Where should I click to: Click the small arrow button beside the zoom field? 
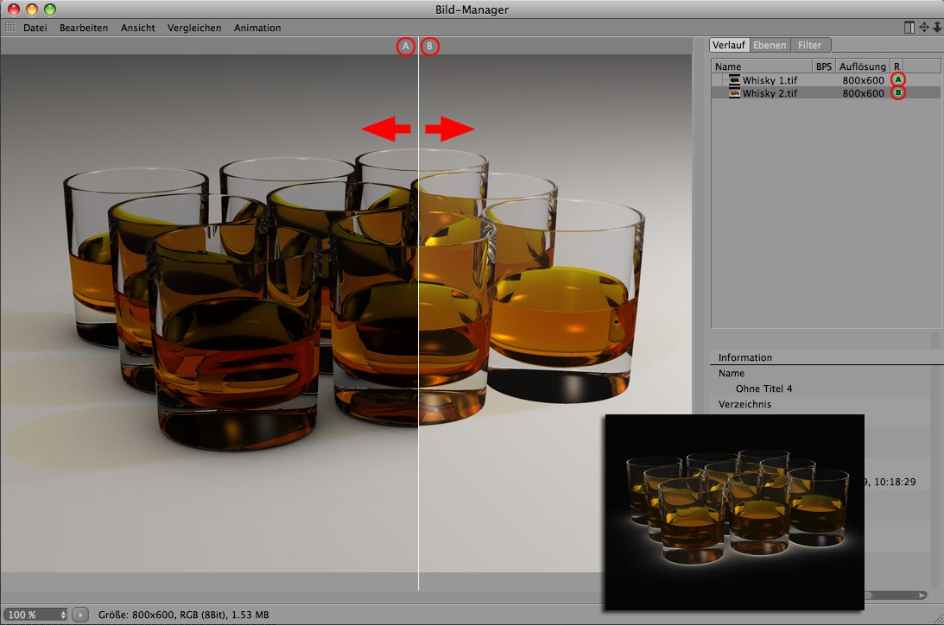[x=79, y=615]
